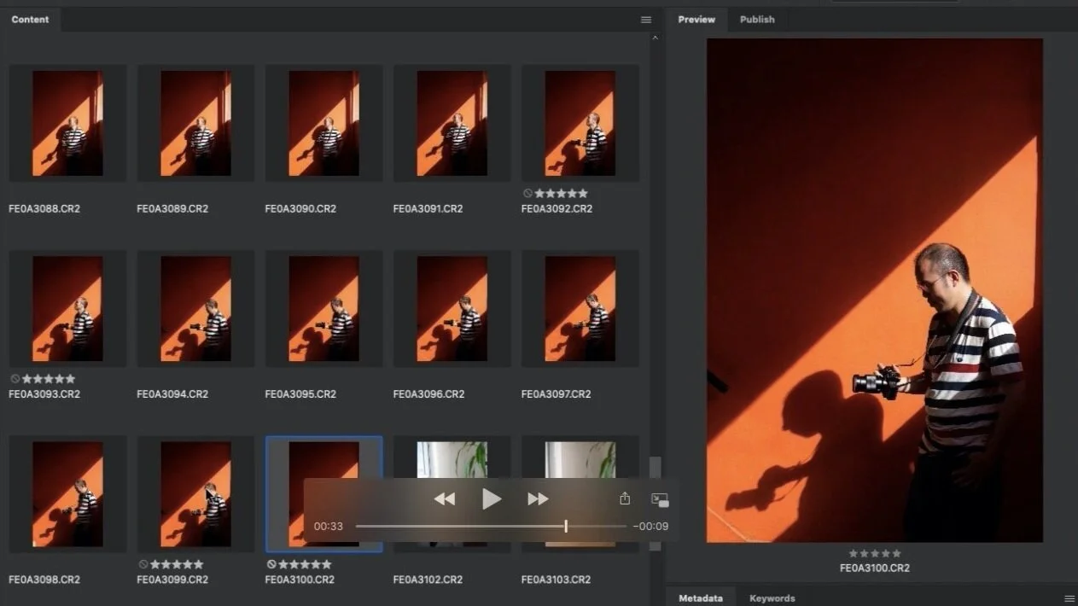Remove the fifth star from FE0A3093 rating
Screen dimensions: 1078x606
click(x=69, y=378)
